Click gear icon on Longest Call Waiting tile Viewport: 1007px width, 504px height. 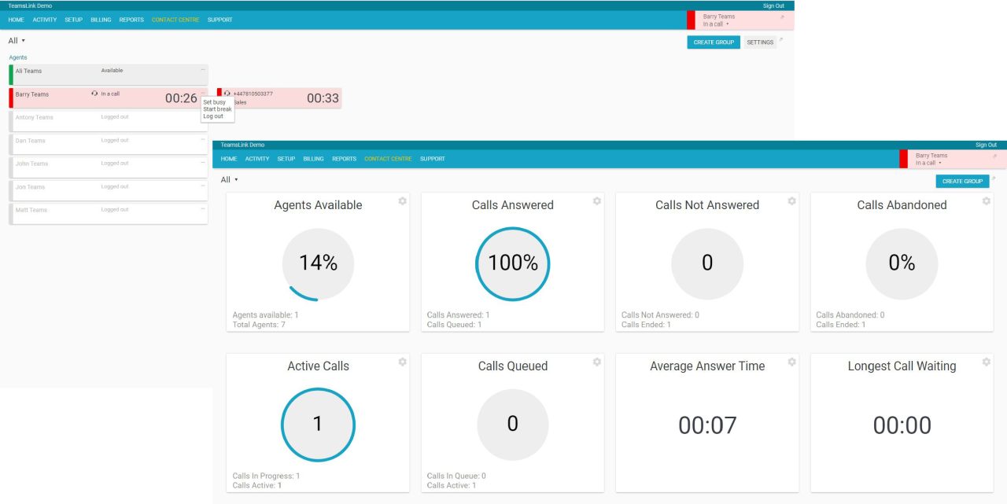[x=986, y=362]
